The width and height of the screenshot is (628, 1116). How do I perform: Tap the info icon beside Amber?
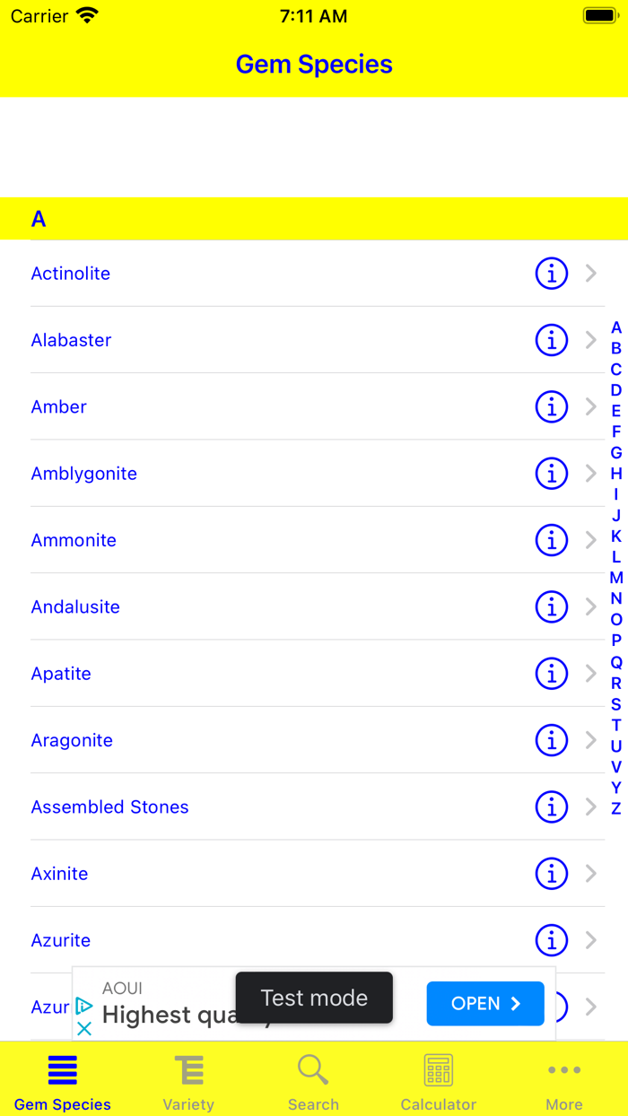pos(552,406)
